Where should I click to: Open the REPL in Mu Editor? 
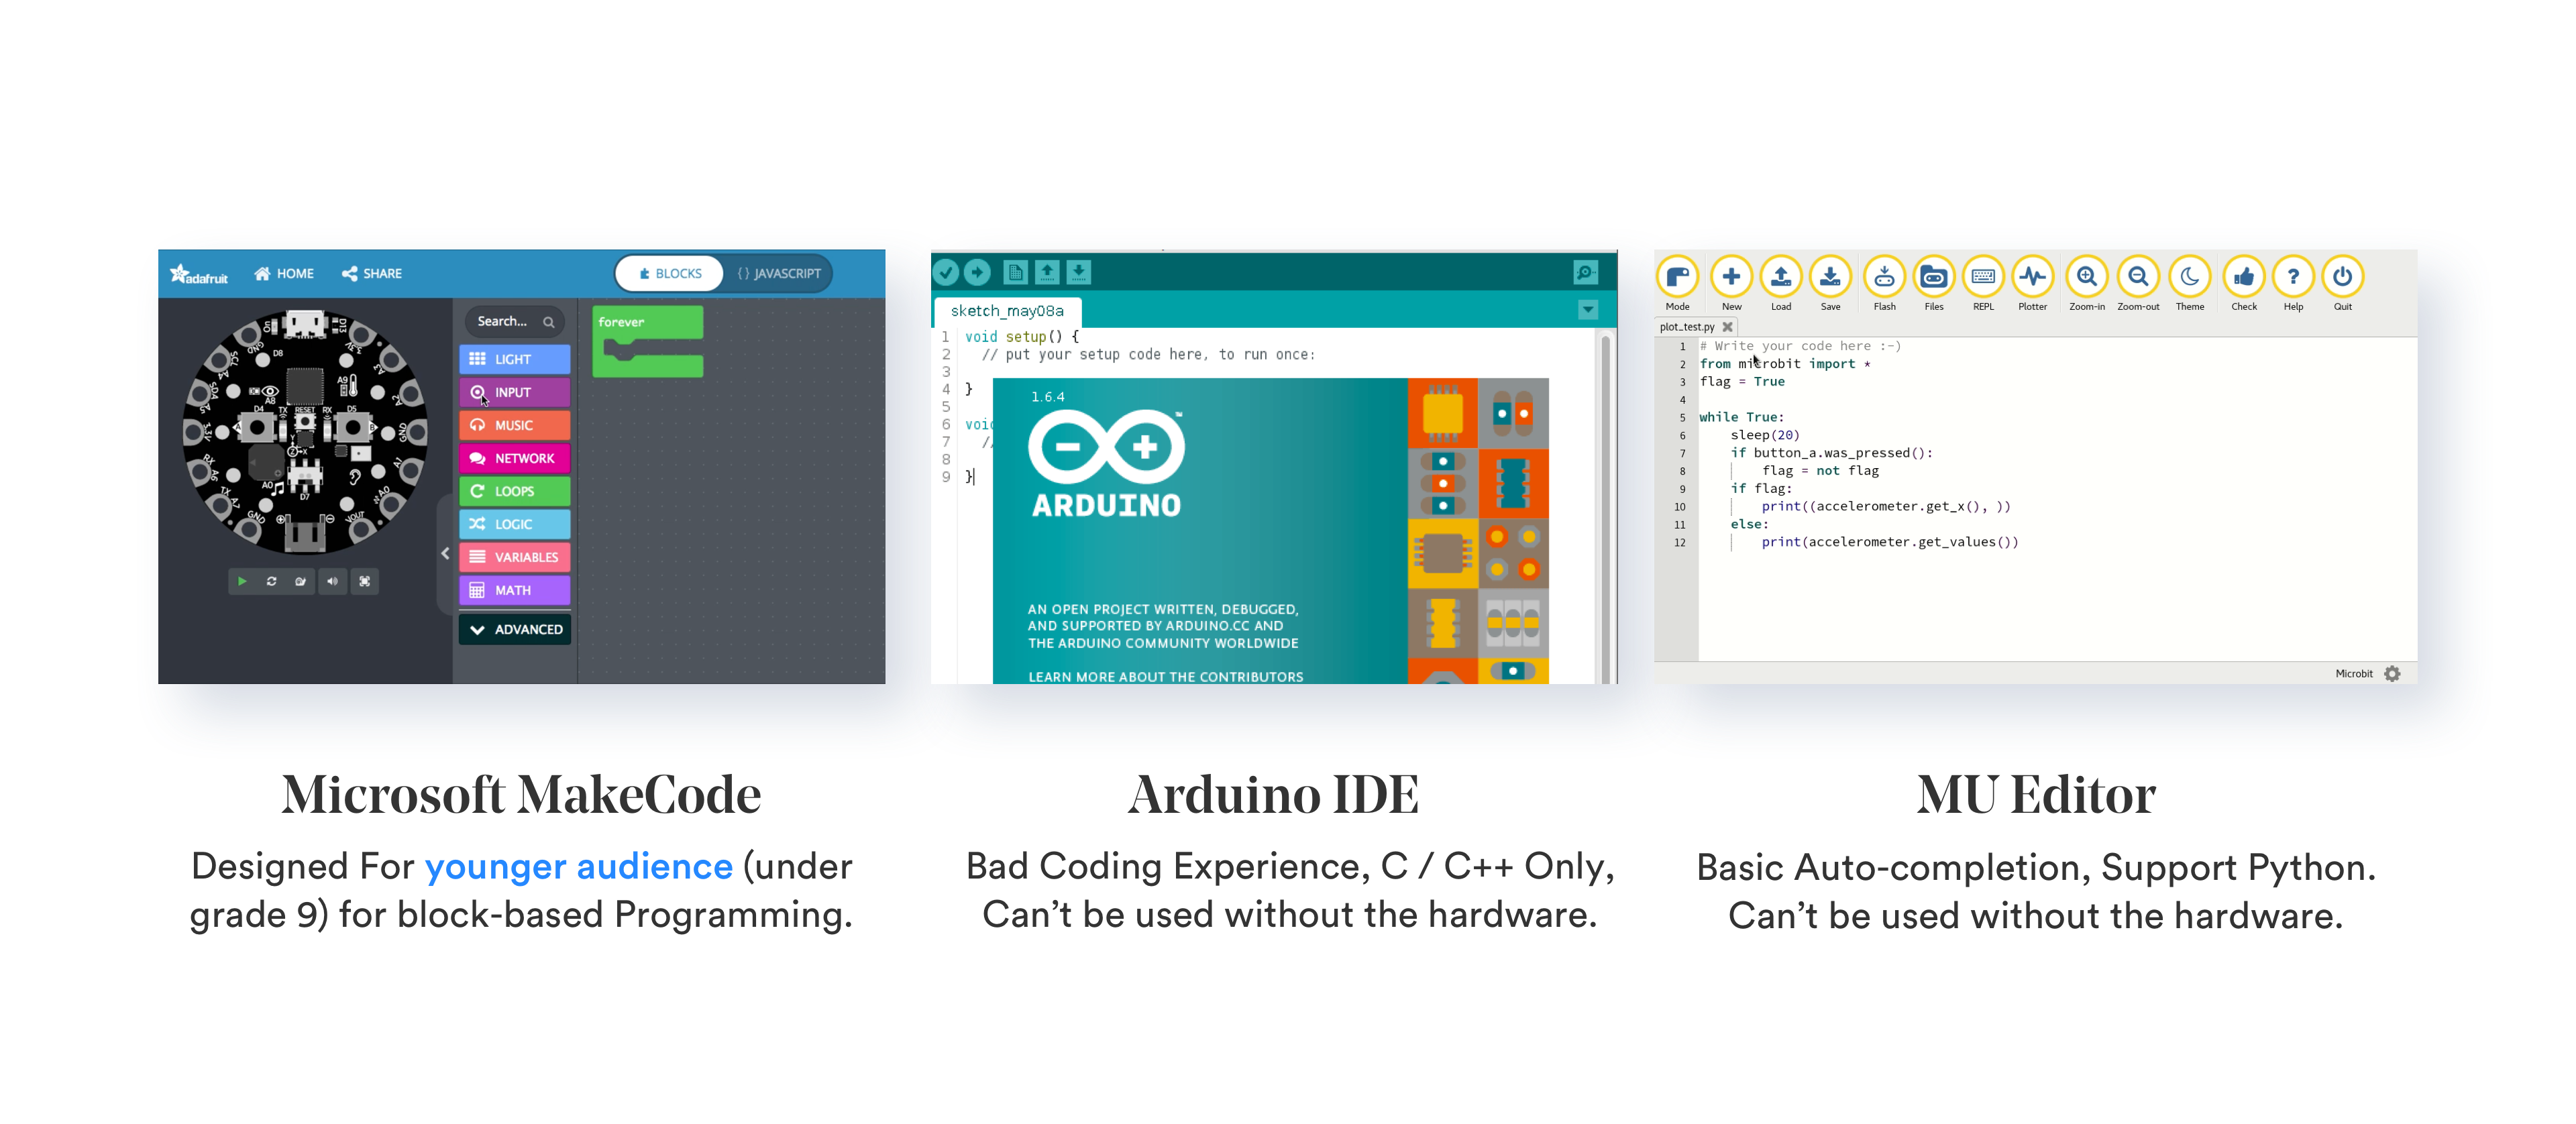[x=1983, y=283]
